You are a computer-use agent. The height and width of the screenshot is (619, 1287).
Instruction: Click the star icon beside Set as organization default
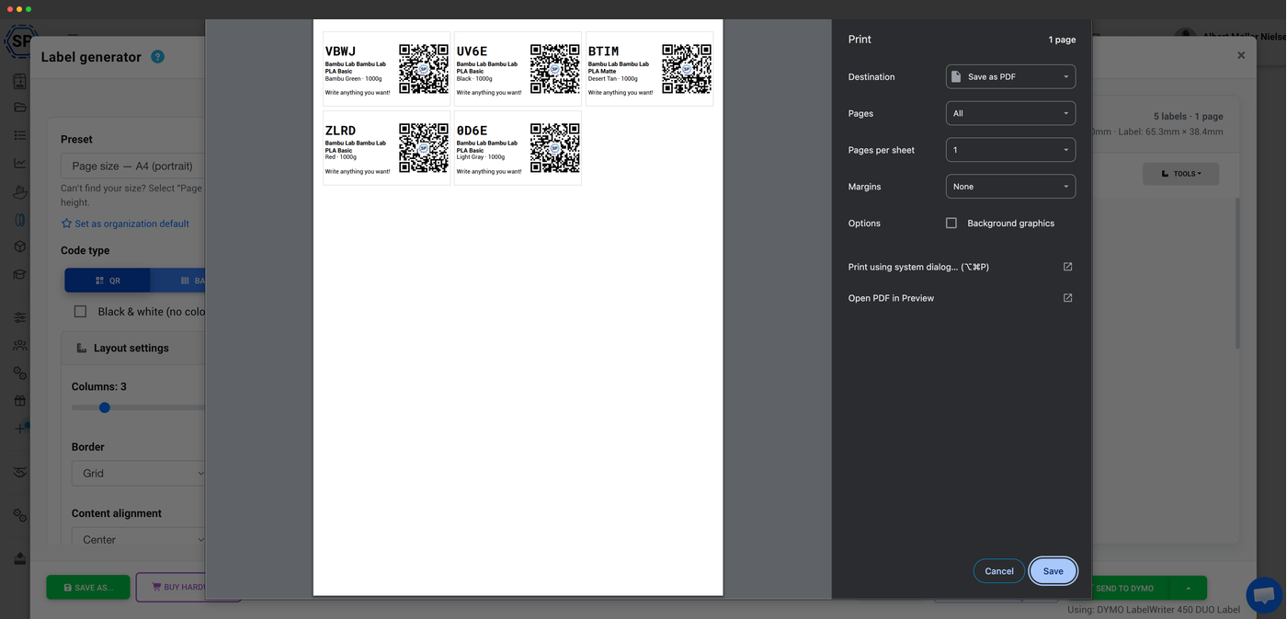point(66,224)
